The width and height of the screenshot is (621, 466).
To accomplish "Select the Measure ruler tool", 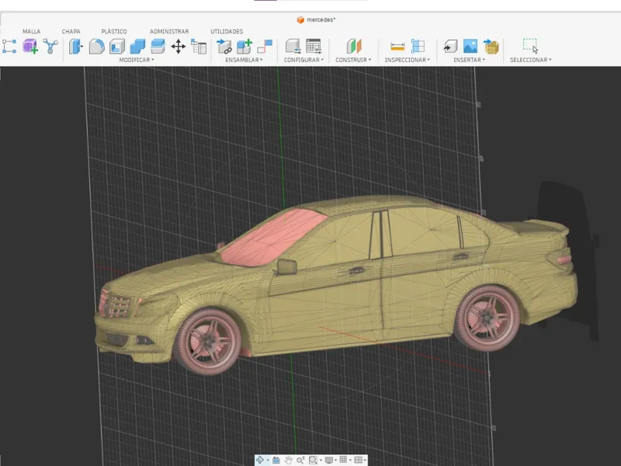I will tap(397, 47).
